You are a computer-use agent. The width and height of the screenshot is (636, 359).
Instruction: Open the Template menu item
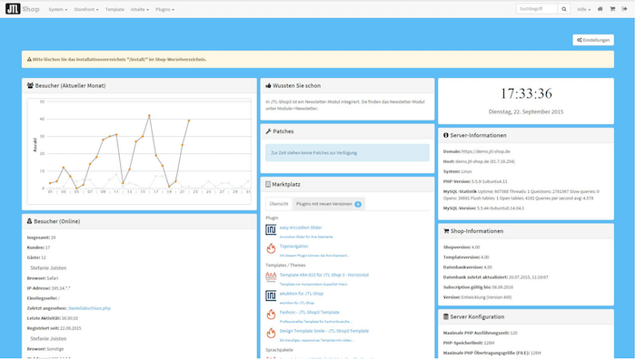114,9
